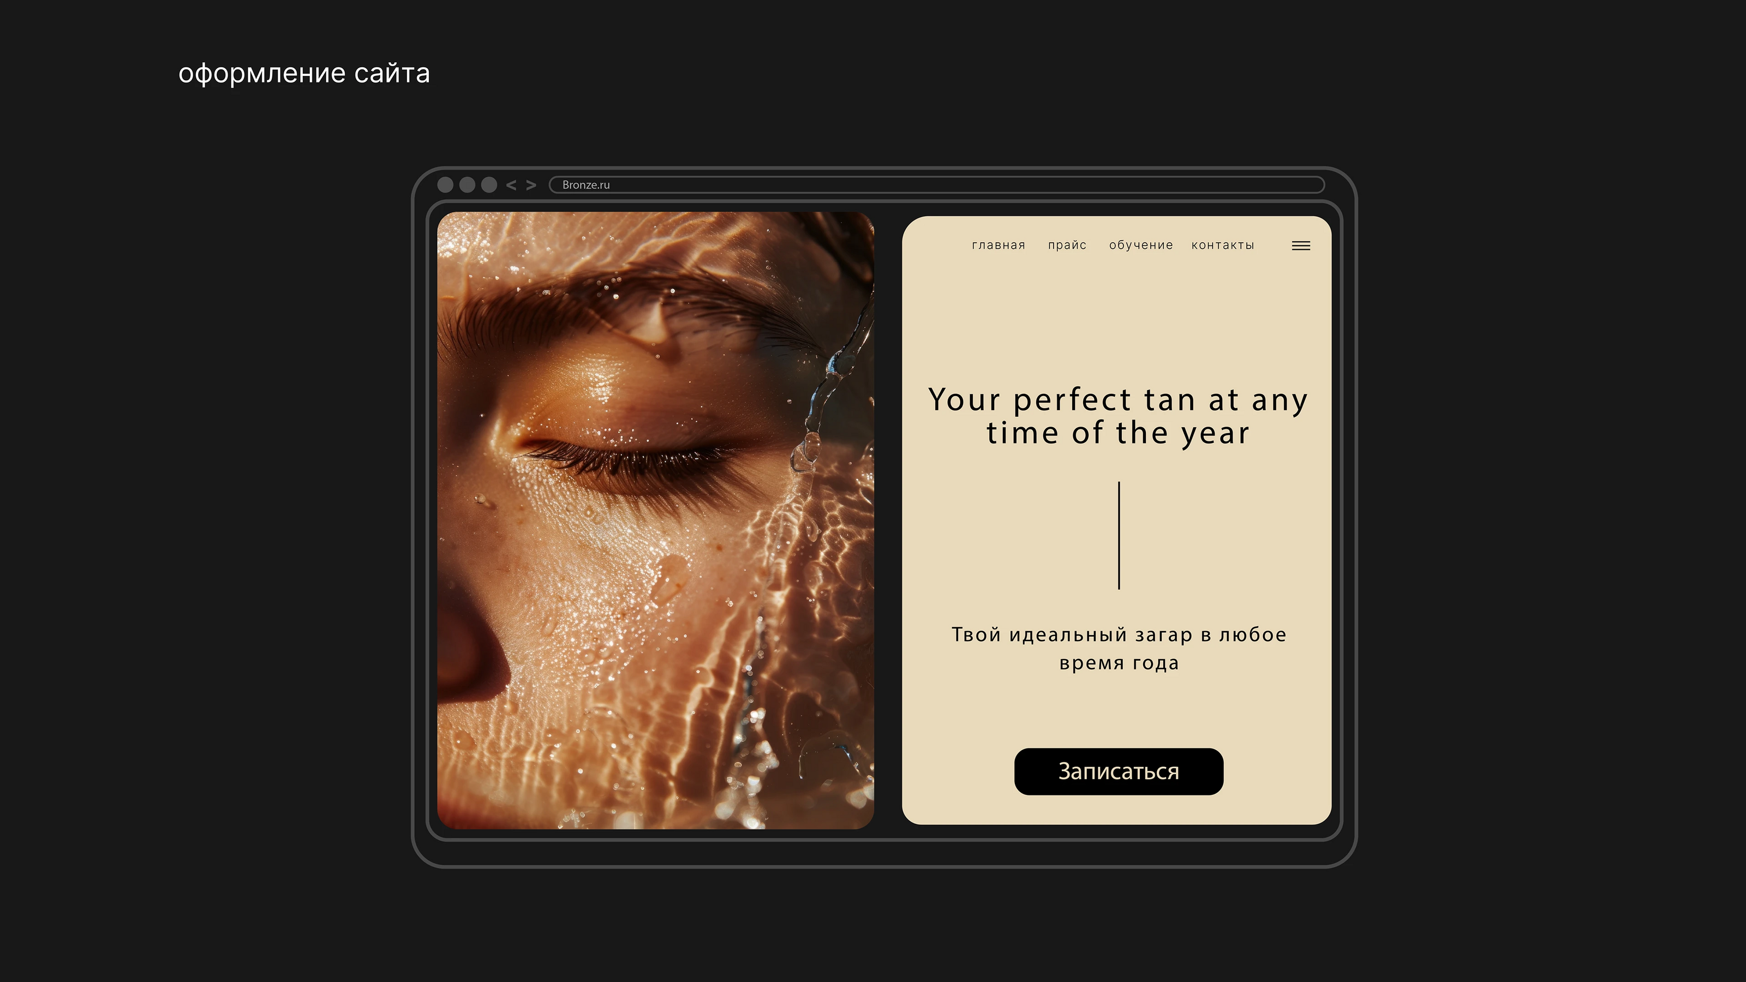
Task: Open the hamburger menu icon
Action: coord(1301,246)
